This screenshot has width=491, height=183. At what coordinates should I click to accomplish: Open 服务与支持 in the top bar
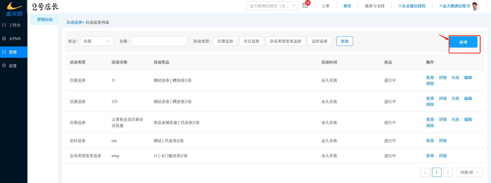click(375, 6)
